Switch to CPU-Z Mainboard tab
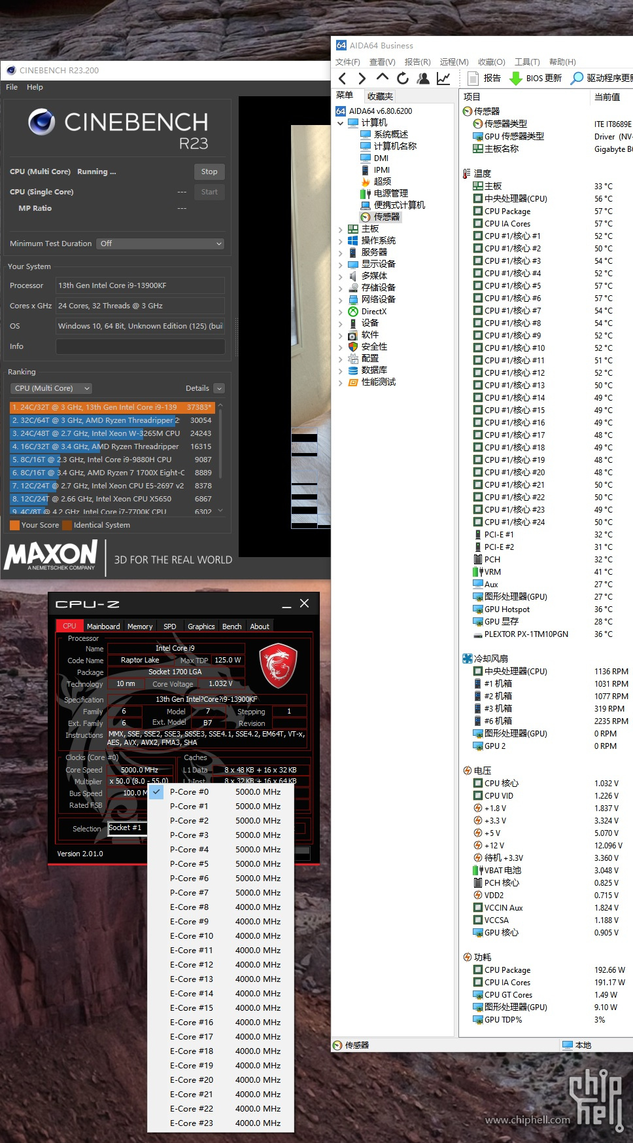The image size is (633, 1143). click(x=103, y=626)
